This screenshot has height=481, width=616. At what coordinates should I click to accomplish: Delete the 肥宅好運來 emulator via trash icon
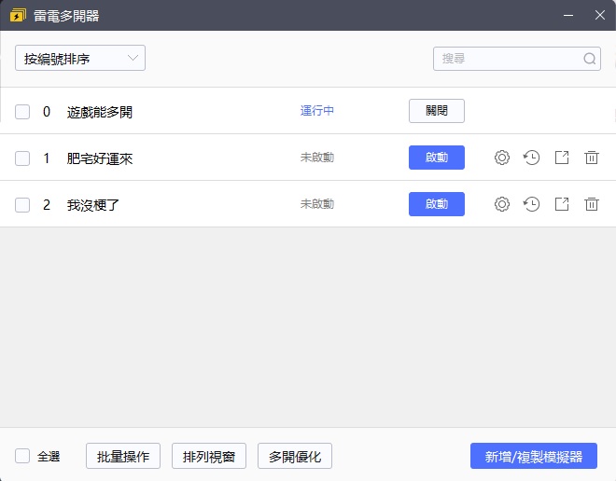pos(591,158)
